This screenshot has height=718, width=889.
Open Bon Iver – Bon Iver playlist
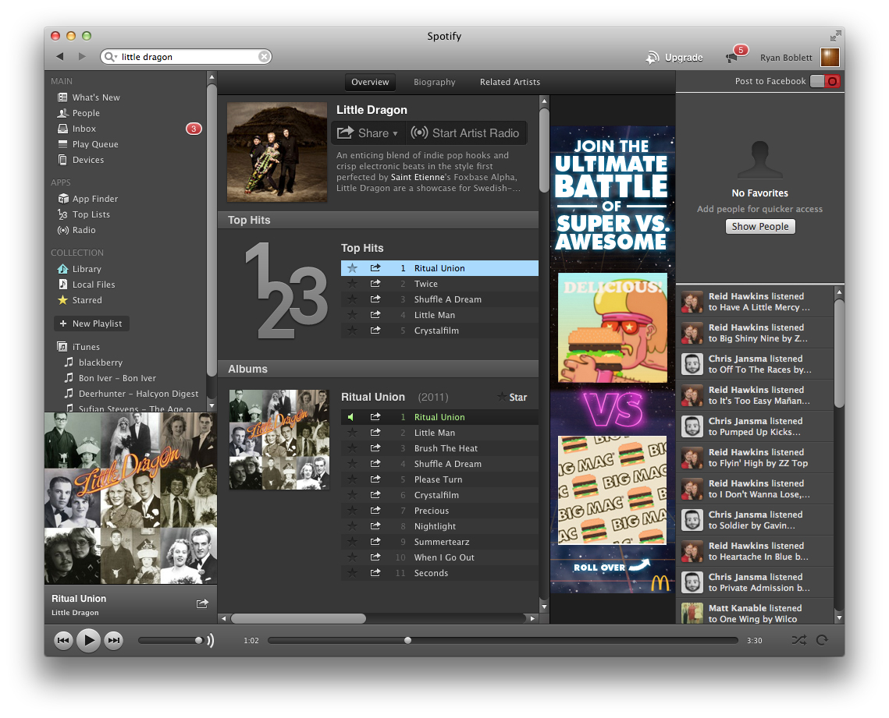110,377
